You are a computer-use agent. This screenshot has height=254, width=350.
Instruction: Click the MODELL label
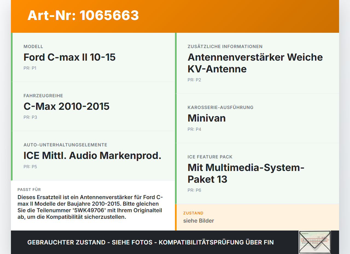click(33, 46)
